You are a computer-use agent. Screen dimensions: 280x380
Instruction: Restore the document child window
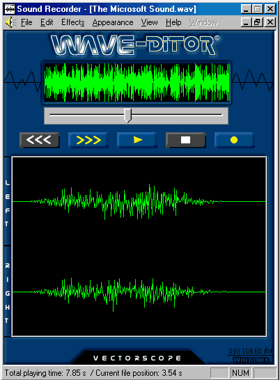click(x=258, y=22)
